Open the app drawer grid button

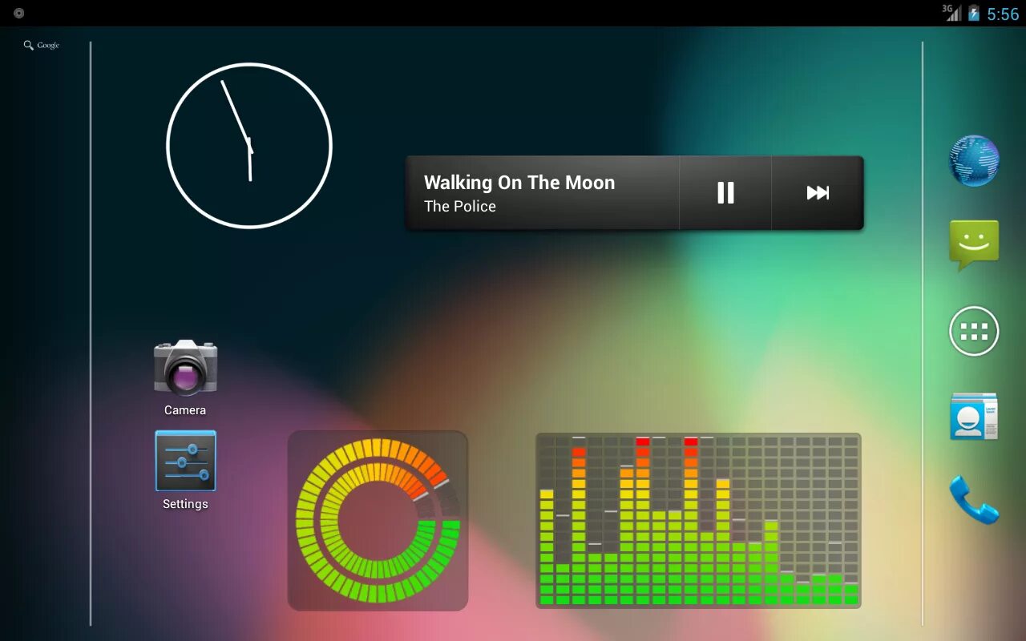click(x=974, y=331)
